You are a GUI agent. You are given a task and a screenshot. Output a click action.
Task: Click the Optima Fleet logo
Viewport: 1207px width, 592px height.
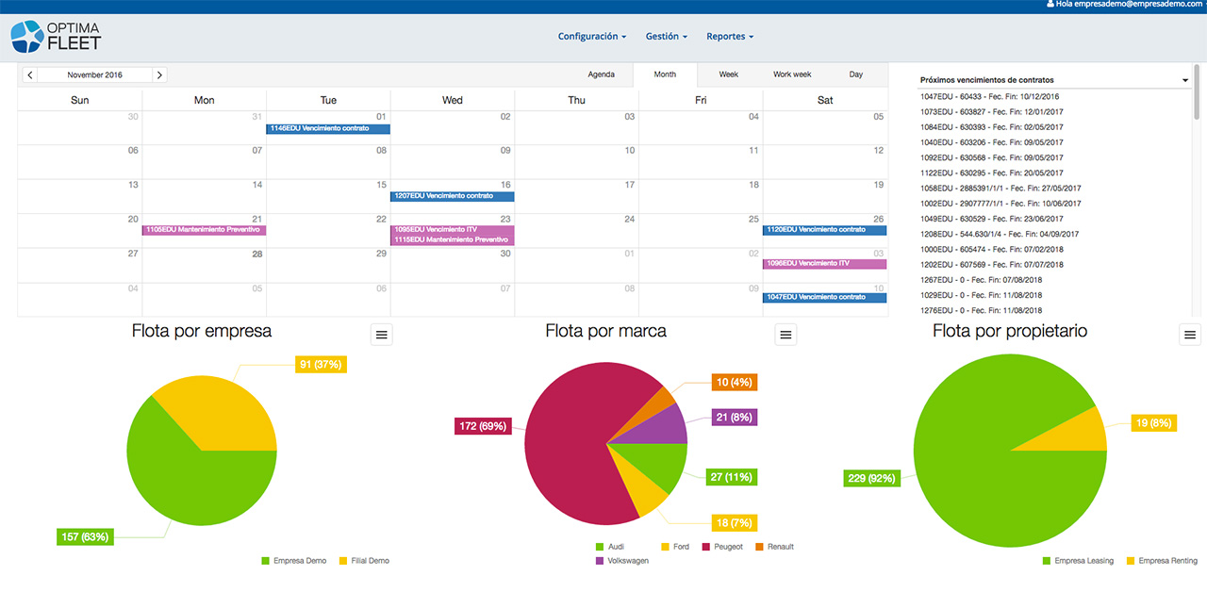click(56, 37)
